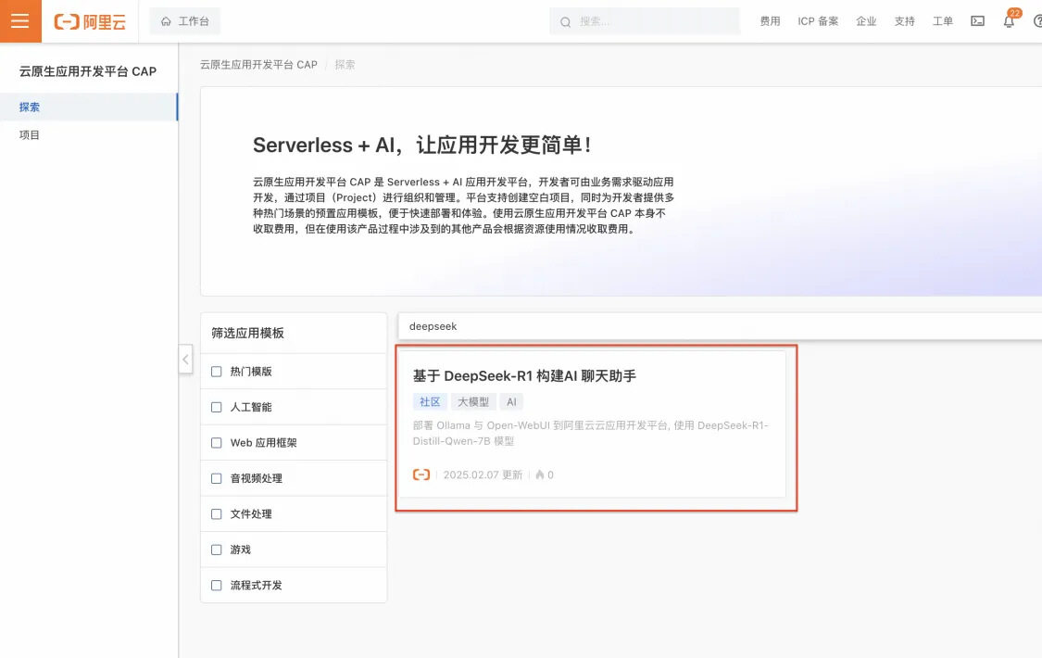Enable the 流程式开发 checkbox
Screen dimensions: 1042x658
[x=216, y=585]
